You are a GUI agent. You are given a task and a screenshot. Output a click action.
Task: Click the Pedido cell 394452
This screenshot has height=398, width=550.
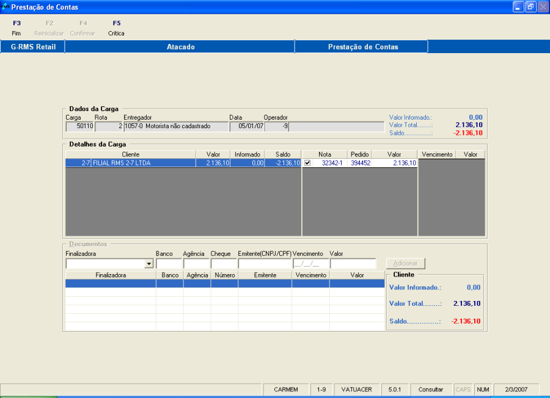(360, 163)
